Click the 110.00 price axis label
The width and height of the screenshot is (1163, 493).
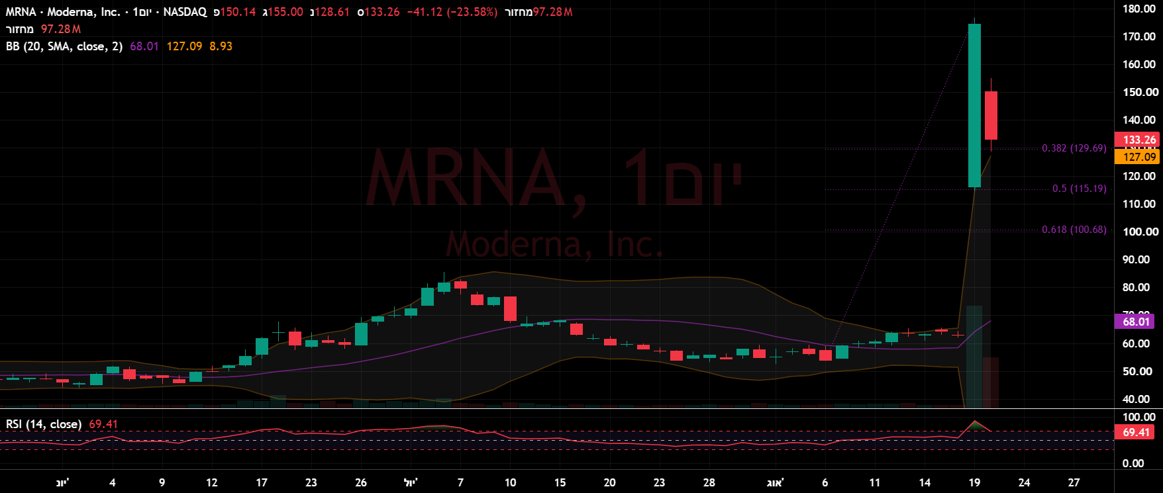(x=1139, y=204)
